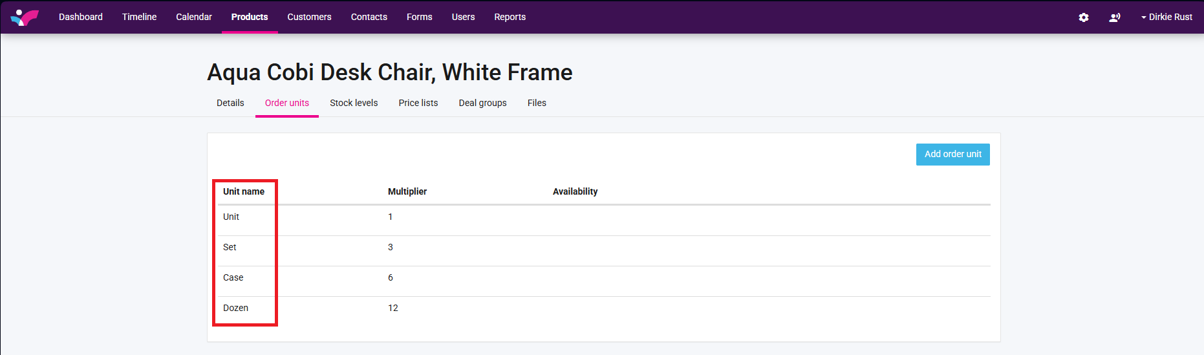The width and height of the screenshot is (1204, 355).
Task: Select the Dozen order unit row
Action: (x=236, y=308)
